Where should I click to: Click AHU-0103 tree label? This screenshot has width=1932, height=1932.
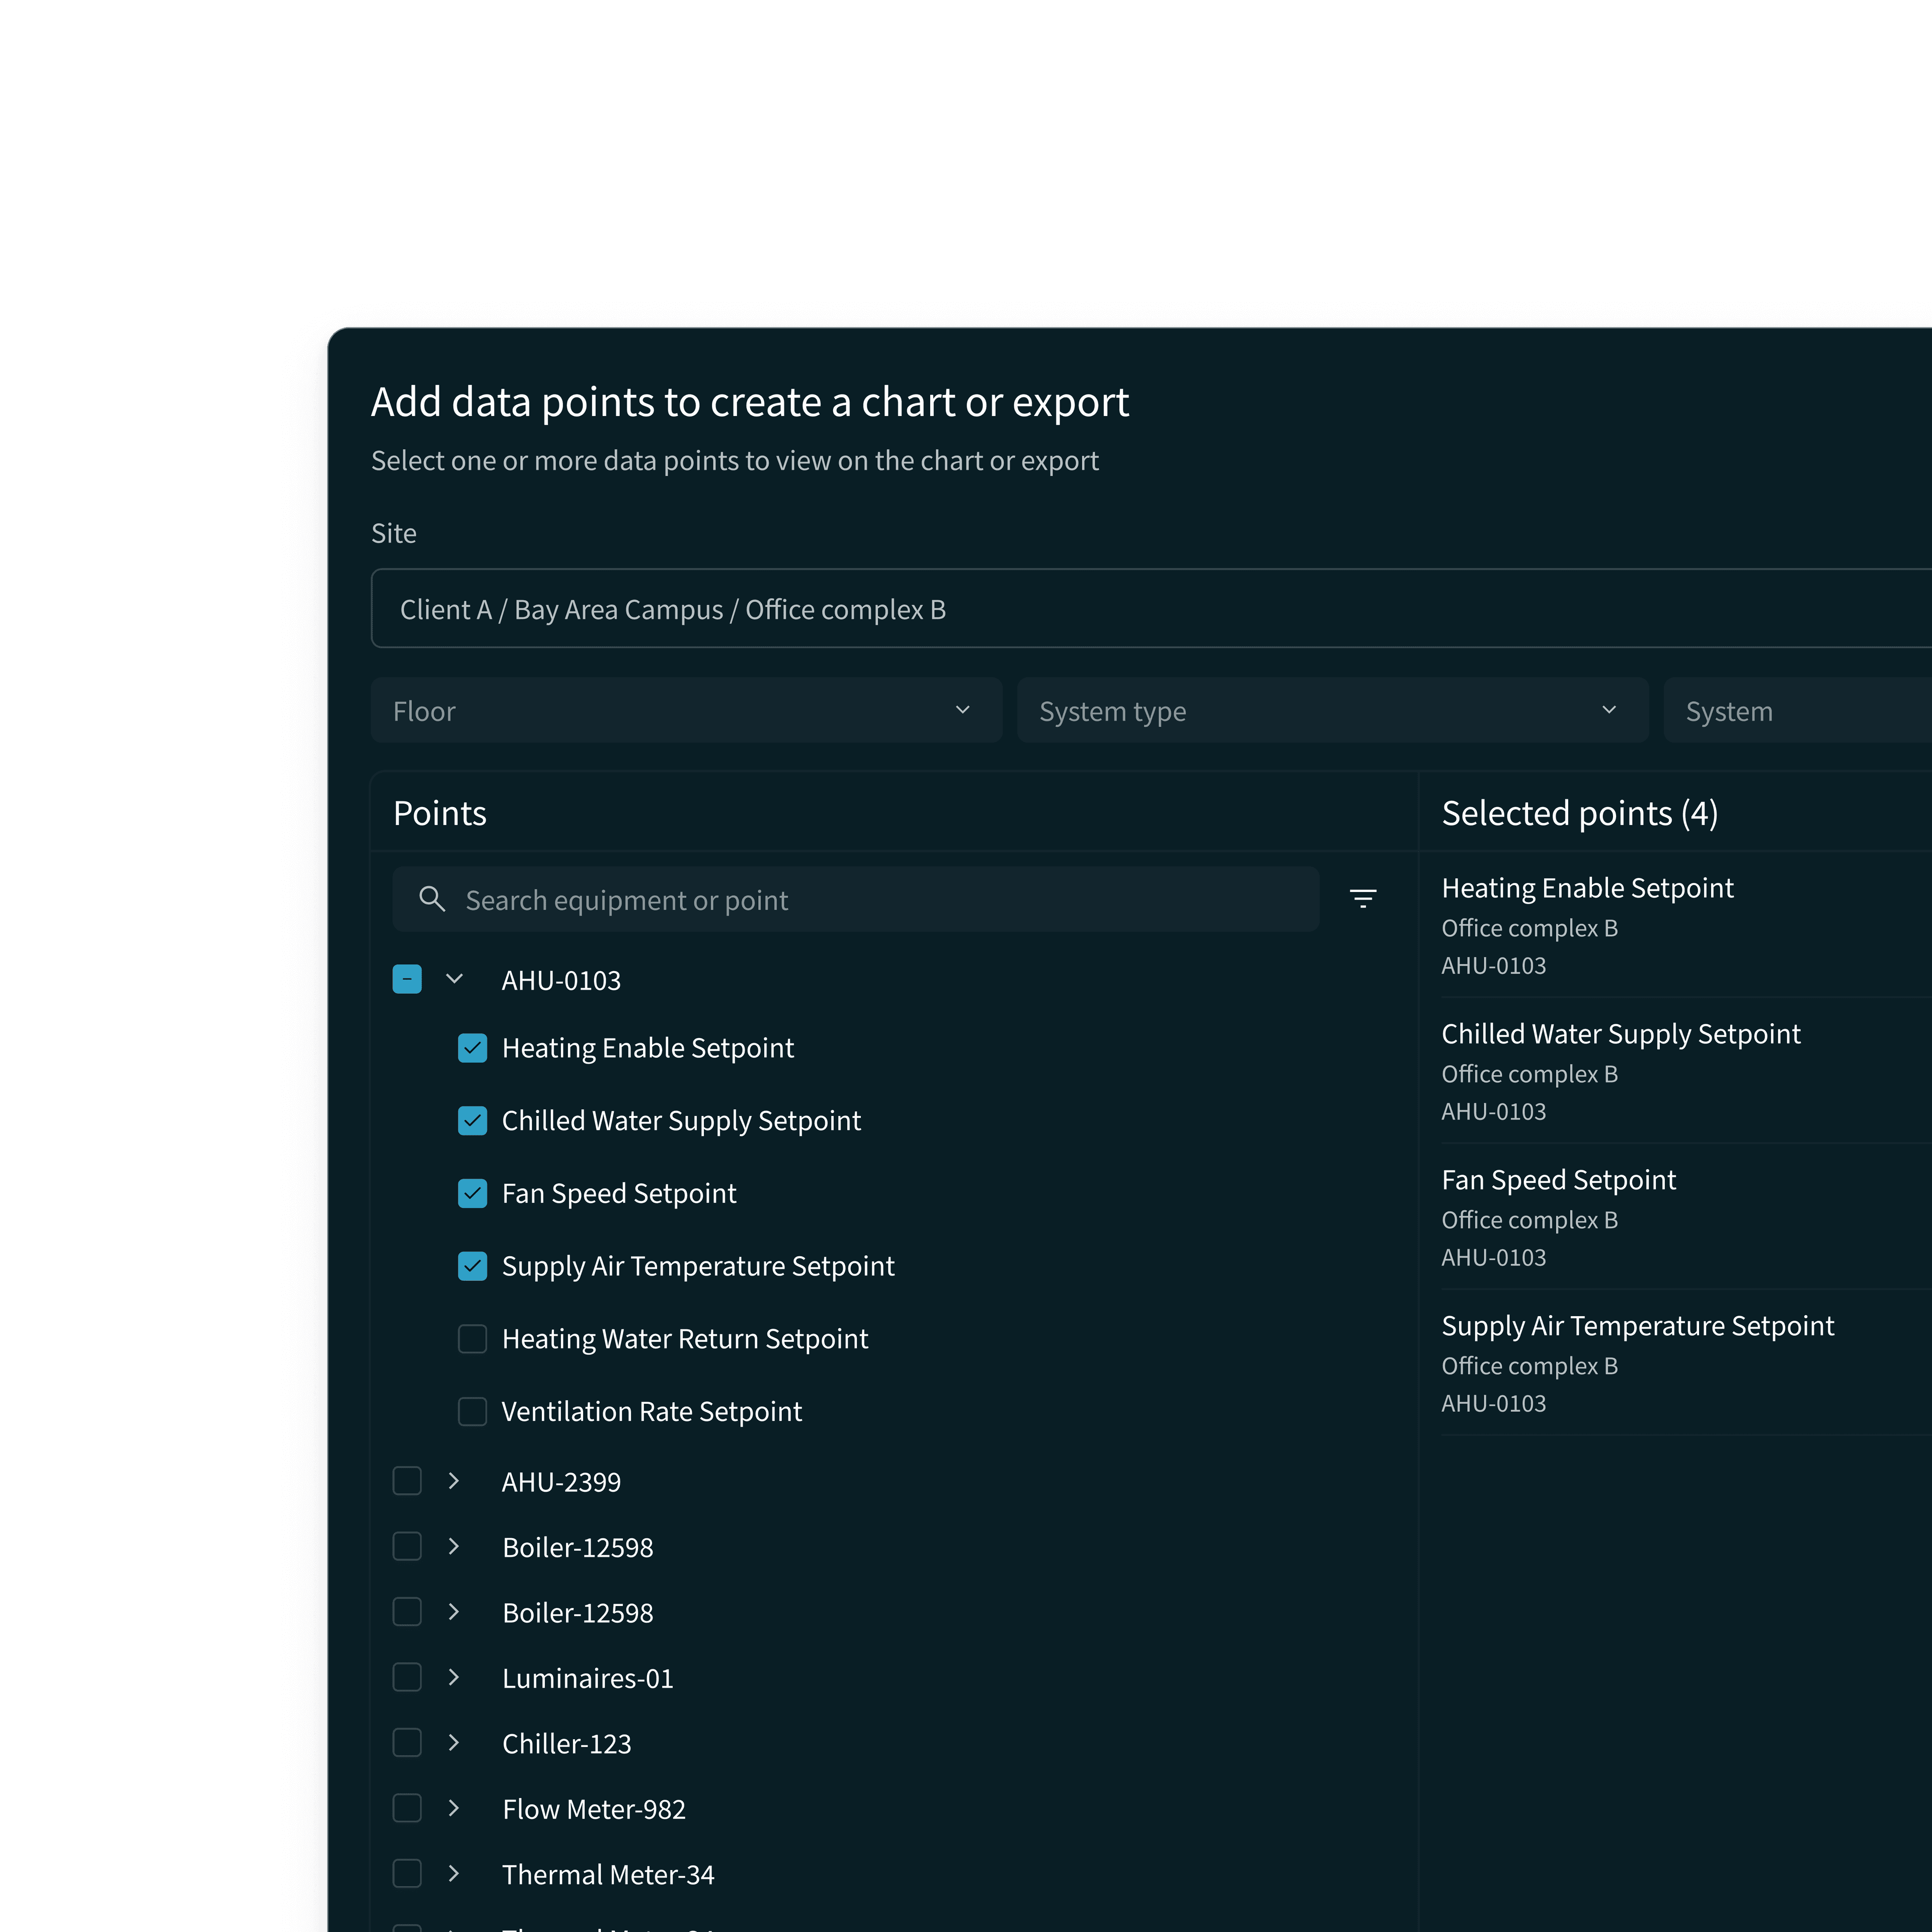(x=561, y=980)
